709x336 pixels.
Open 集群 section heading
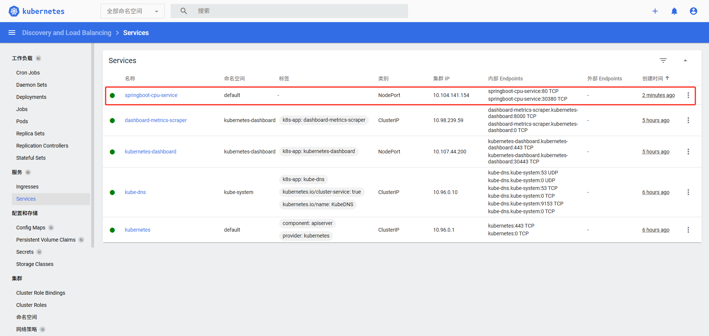coord(17,278)
